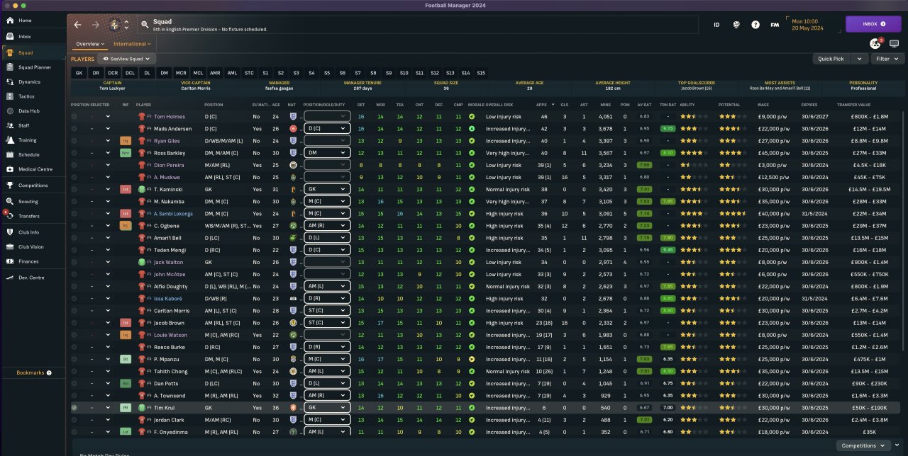Toggle selection circle for Amari'i Bell row

[x=74, y=238]
